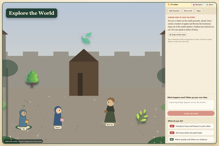Choose Ask Snow where the path leads
219x146 pixels.
click(x=191, y=133)
